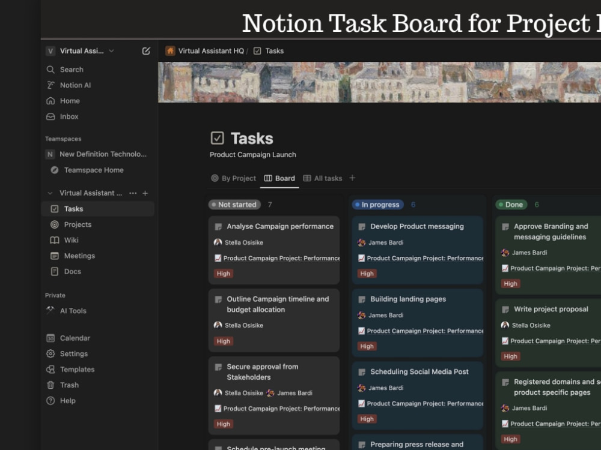Viewport: 601px width, 450px height.
Task: Open the Virtual Assistant three-dot options
Action: click(133, 193)
